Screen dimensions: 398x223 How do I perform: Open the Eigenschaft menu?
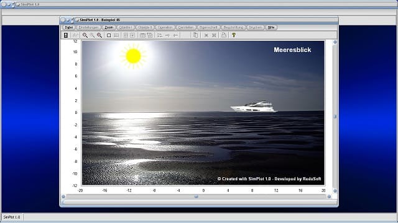[x=208, y=27]
